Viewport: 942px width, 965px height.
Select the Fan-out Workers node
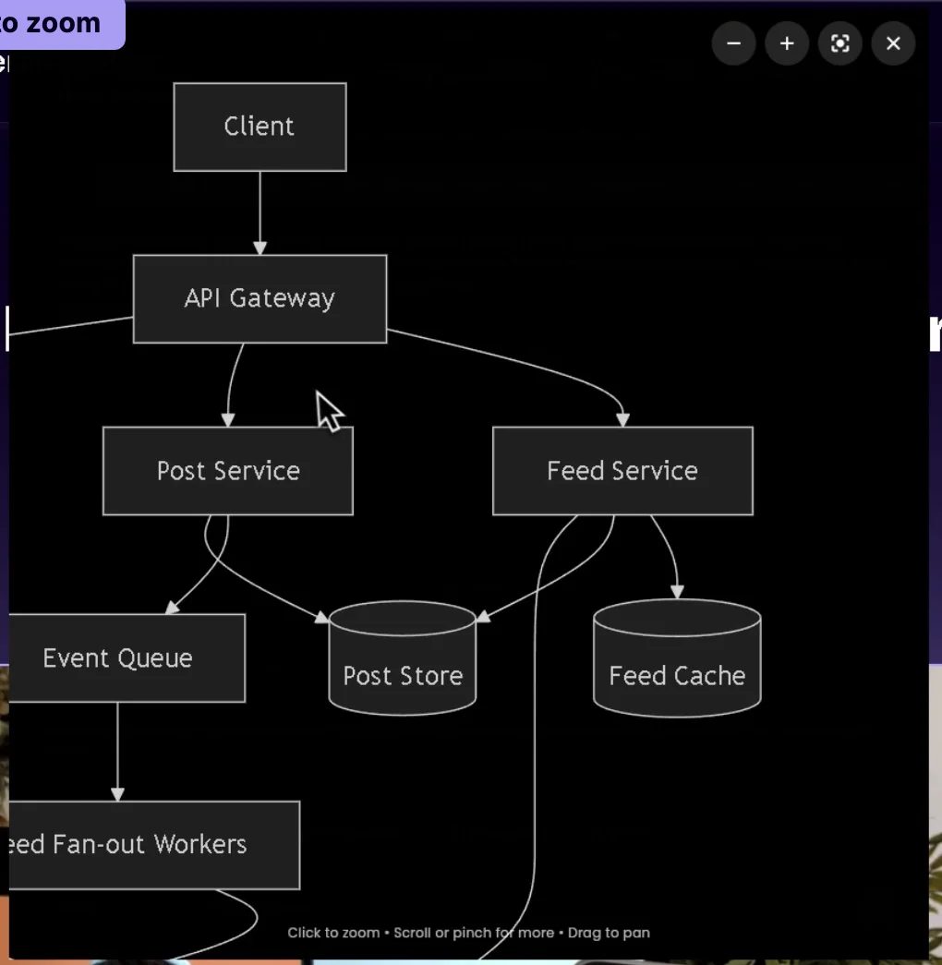(x=154, y=845)
